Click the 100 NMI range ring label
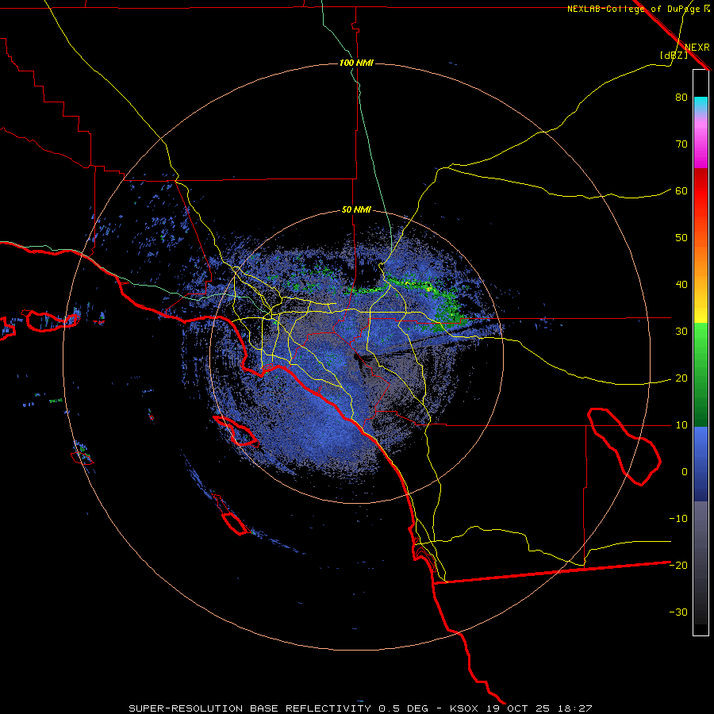The height and width of the screenshot is (714, 714). pyautogui.click(x=356, y=63)
